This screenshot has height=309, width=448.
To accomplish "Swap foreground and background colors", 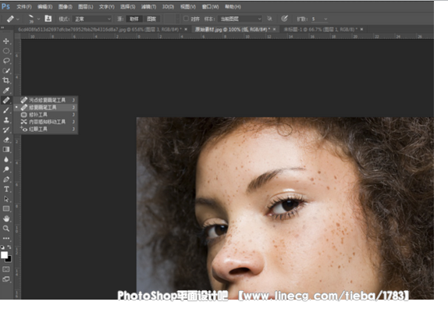I will [x=9, y=247].
